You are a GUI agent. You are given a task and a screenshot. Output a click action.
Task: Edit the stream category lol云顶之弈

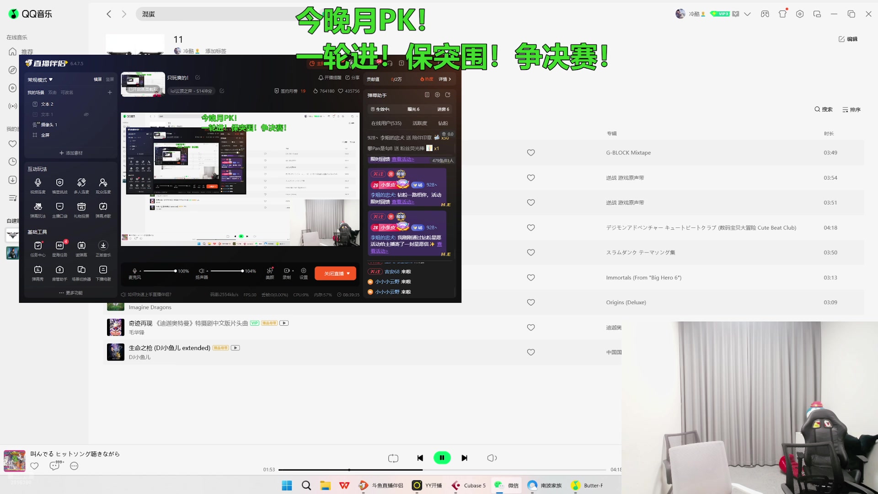(222, 91)
